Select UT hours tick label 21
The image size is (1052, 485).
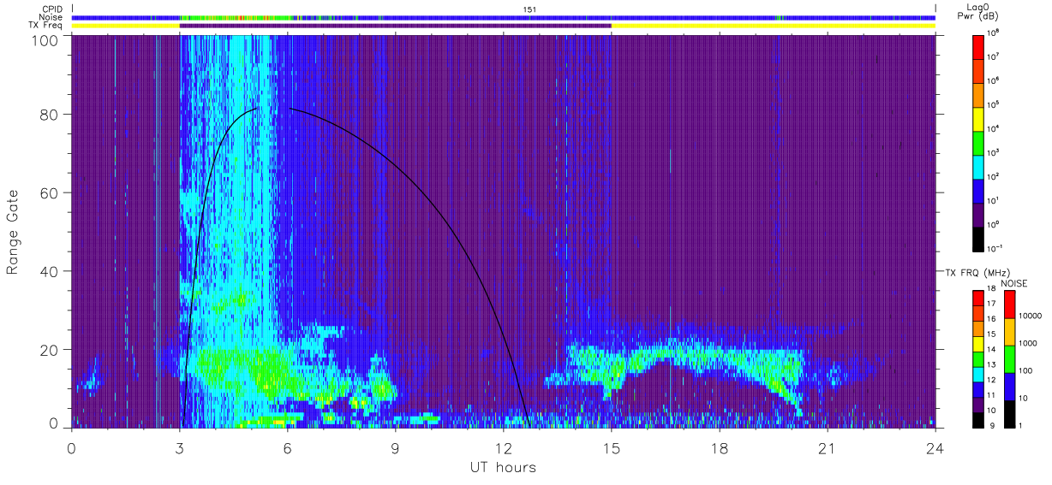tap(828, 448)
